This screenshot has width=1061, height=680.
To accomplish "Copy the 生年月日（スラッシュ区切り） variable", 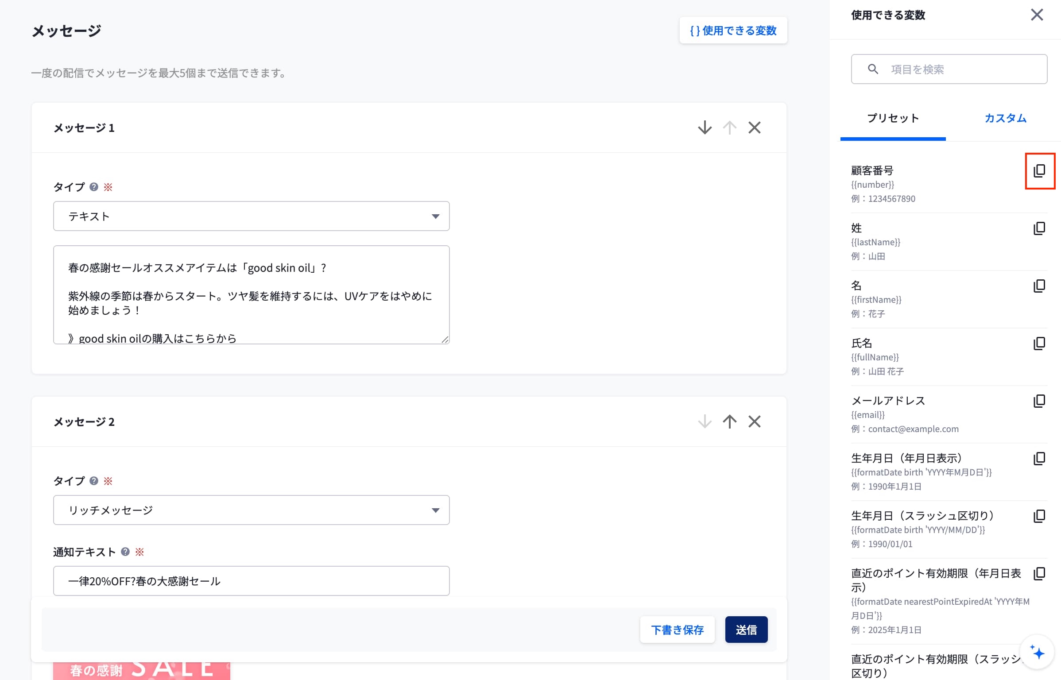I will pos(1039,516).
